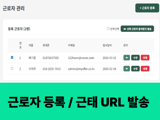Click the 근로자 관리 page title
Viewport: 160px width, 120px height.
point(14,8)
